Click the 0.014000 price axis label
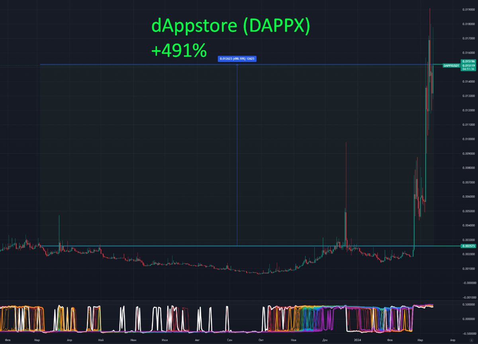 pos(469,82)
